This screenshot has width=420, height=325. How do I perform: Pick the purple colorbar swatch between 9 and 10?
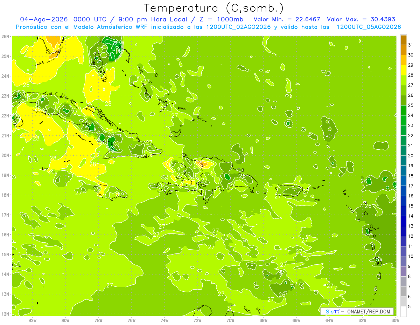click(404, 261)
